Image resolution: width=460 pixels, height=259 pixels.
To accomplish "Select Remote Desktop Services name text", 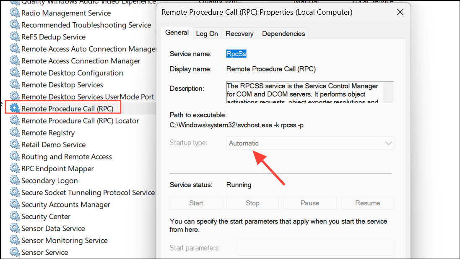I will tap(62, 85).
